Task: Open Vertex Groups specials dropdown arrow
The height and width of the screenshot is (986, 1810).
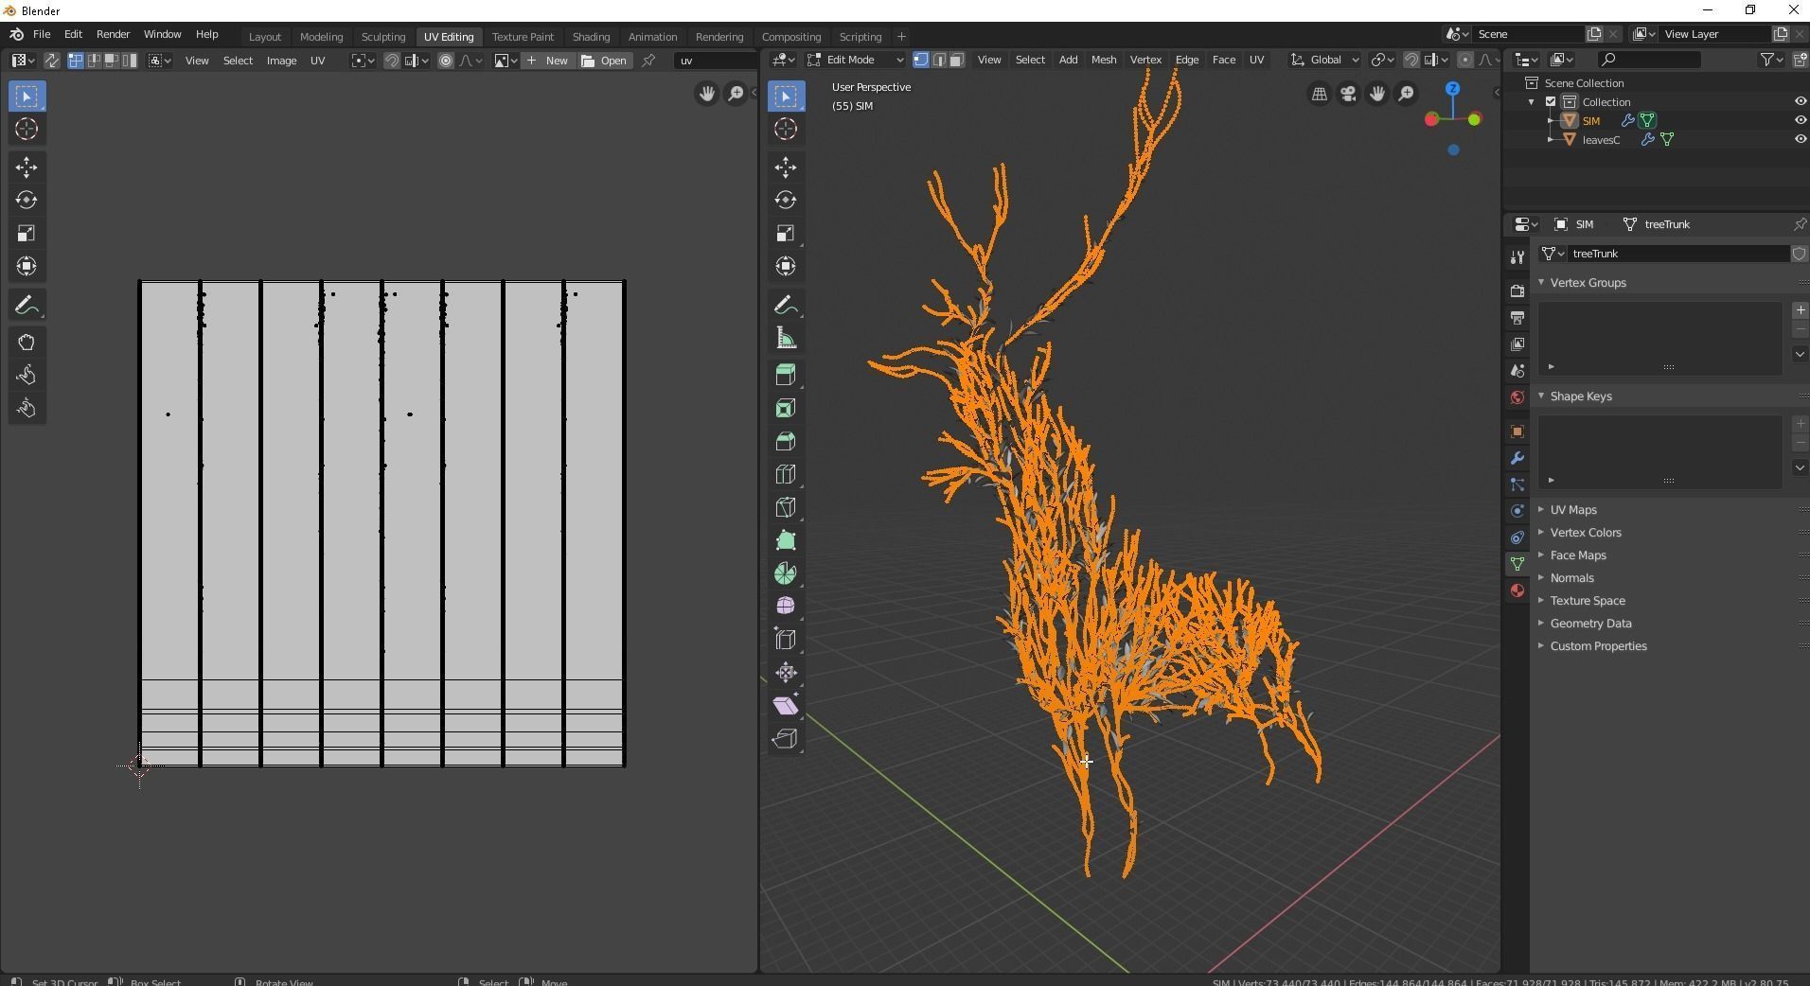Action: pos(1800,354)
